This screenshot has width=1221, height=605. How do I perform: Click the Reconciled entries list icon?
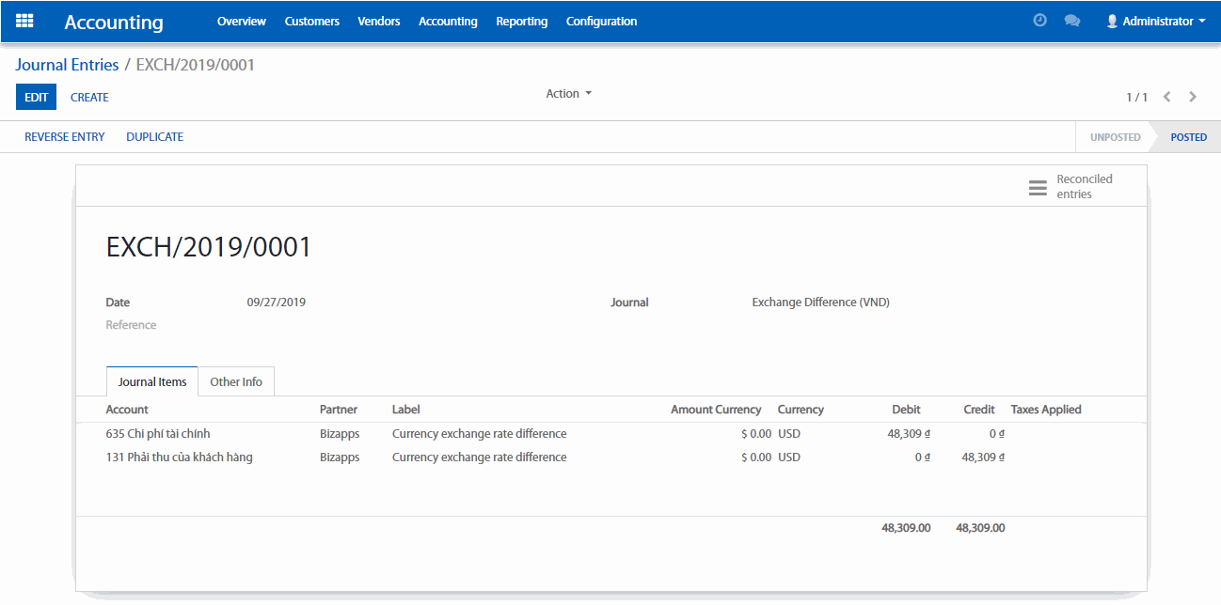[x=1038, y=187]
